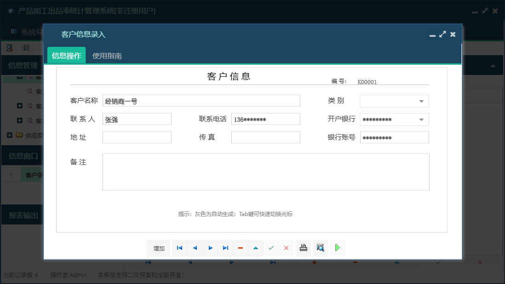Open the 类别 category dropdown
Screen dimensions: 505x284
click(x=421, y=101)
